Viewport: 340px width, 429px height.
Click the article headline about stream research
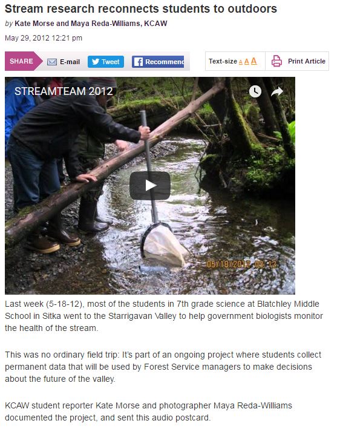coord(141,8)
